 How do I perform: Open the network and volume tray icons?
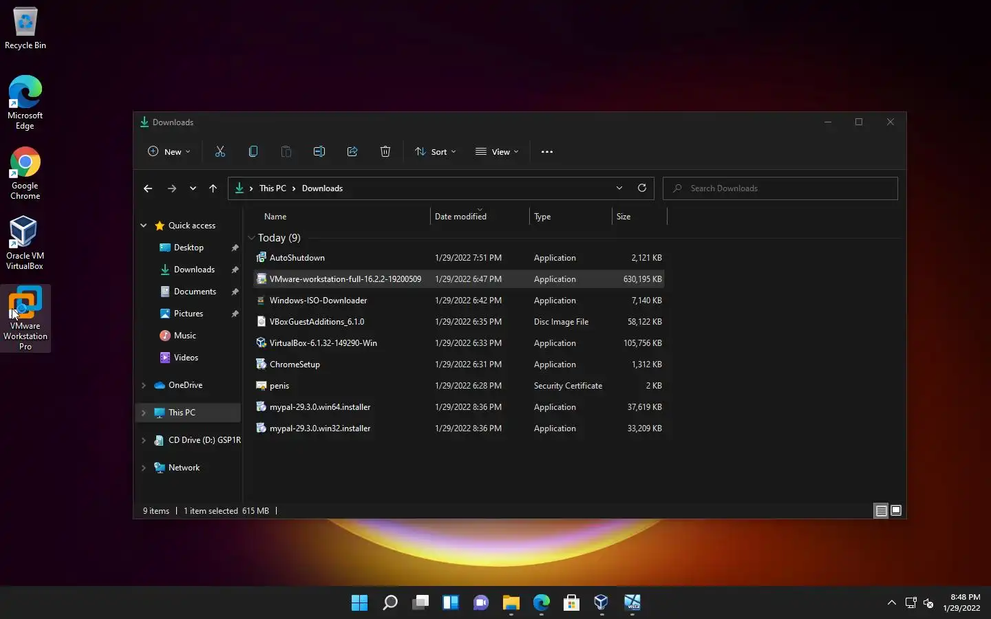[919, 603]
